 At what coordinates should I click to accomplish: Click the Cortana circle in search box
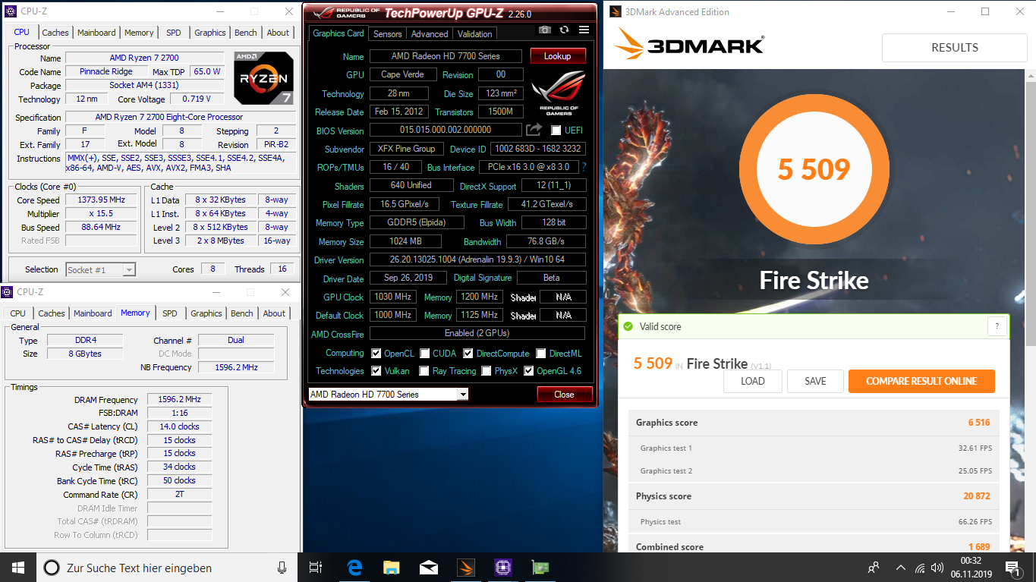click(52, 567)
